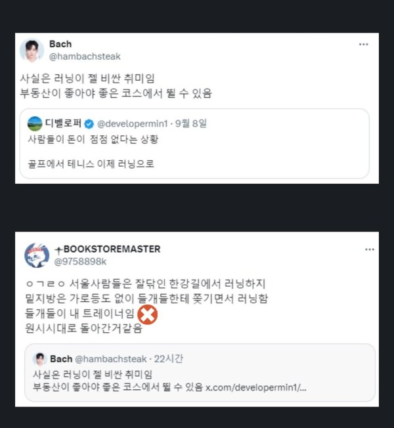Open the @9758898k user handle
The width and height of the screenshot is (394, 428).
click(80, 261)
